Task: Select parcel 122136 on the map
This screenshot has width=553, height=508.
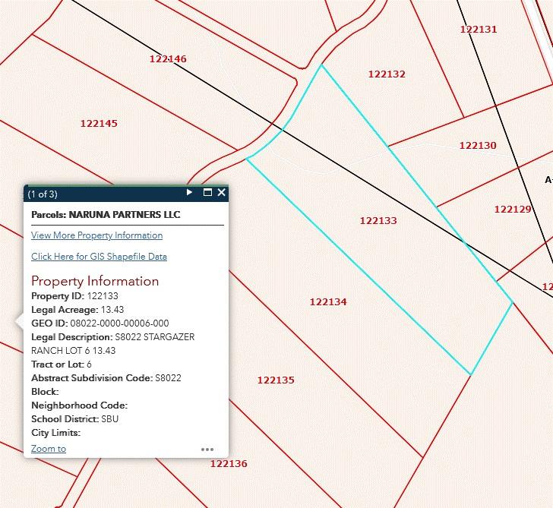Action: [x=229, y=464]
